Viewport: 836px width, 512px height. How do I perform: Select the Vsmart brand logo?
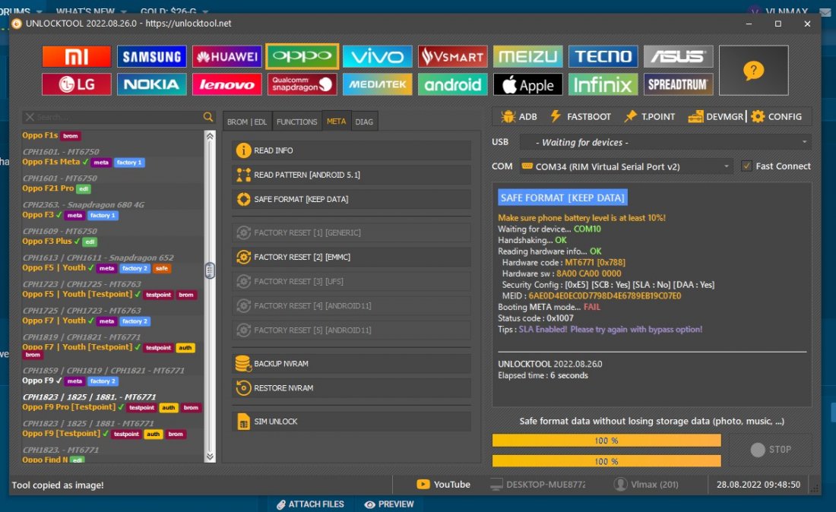point(453,56)
